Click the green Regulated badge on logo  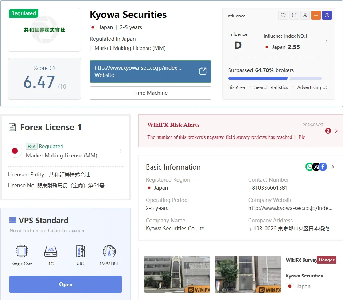click(x=24, y=13)
